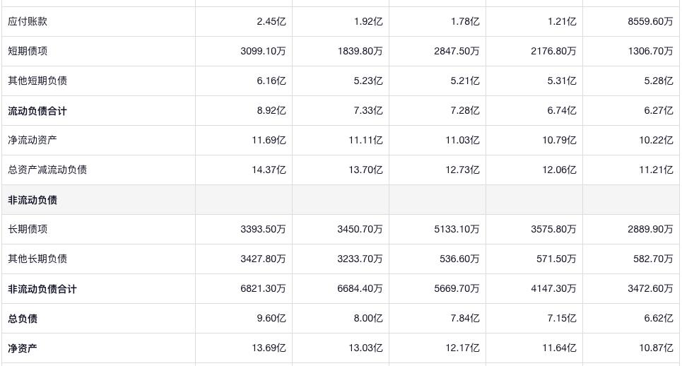Select the 非流动负债合计 row heading
The width and height of the screenshot is (682, 366).
tap(42, 289)
